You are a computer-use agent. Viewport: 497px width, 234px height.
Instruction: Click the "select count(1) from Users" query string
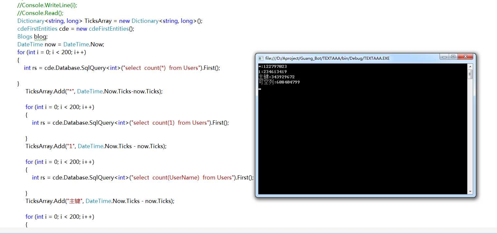click(x=170, y=123)
